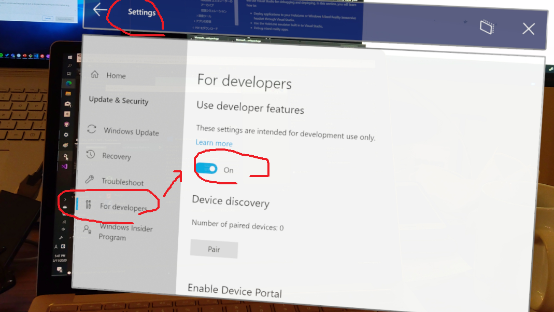Open Unity Hub on laptop taskbar
This screenshot has height=312, width=554.
[x=67, y=114]
